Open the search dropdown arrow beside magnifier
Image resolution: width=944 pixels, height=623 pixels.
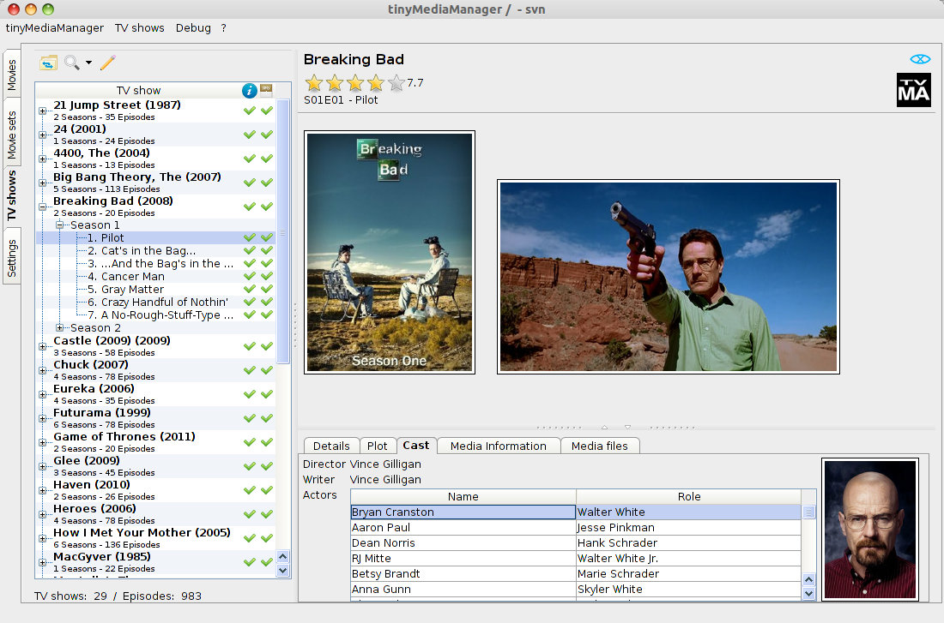(88, 63)
